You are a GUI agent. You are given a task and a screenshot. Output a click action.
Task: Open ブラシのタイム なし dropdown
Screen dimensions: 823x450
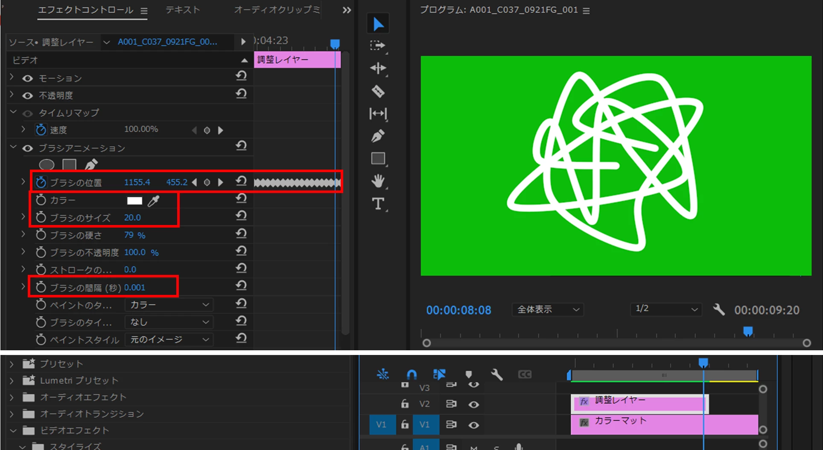(169, 322)
